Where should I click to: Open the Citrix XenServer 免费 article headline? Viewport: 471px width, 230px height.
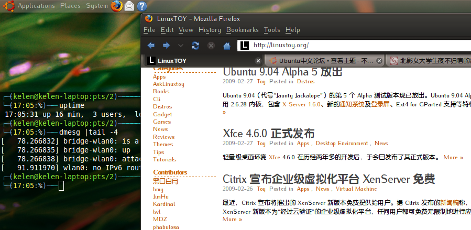click(328, 179)
